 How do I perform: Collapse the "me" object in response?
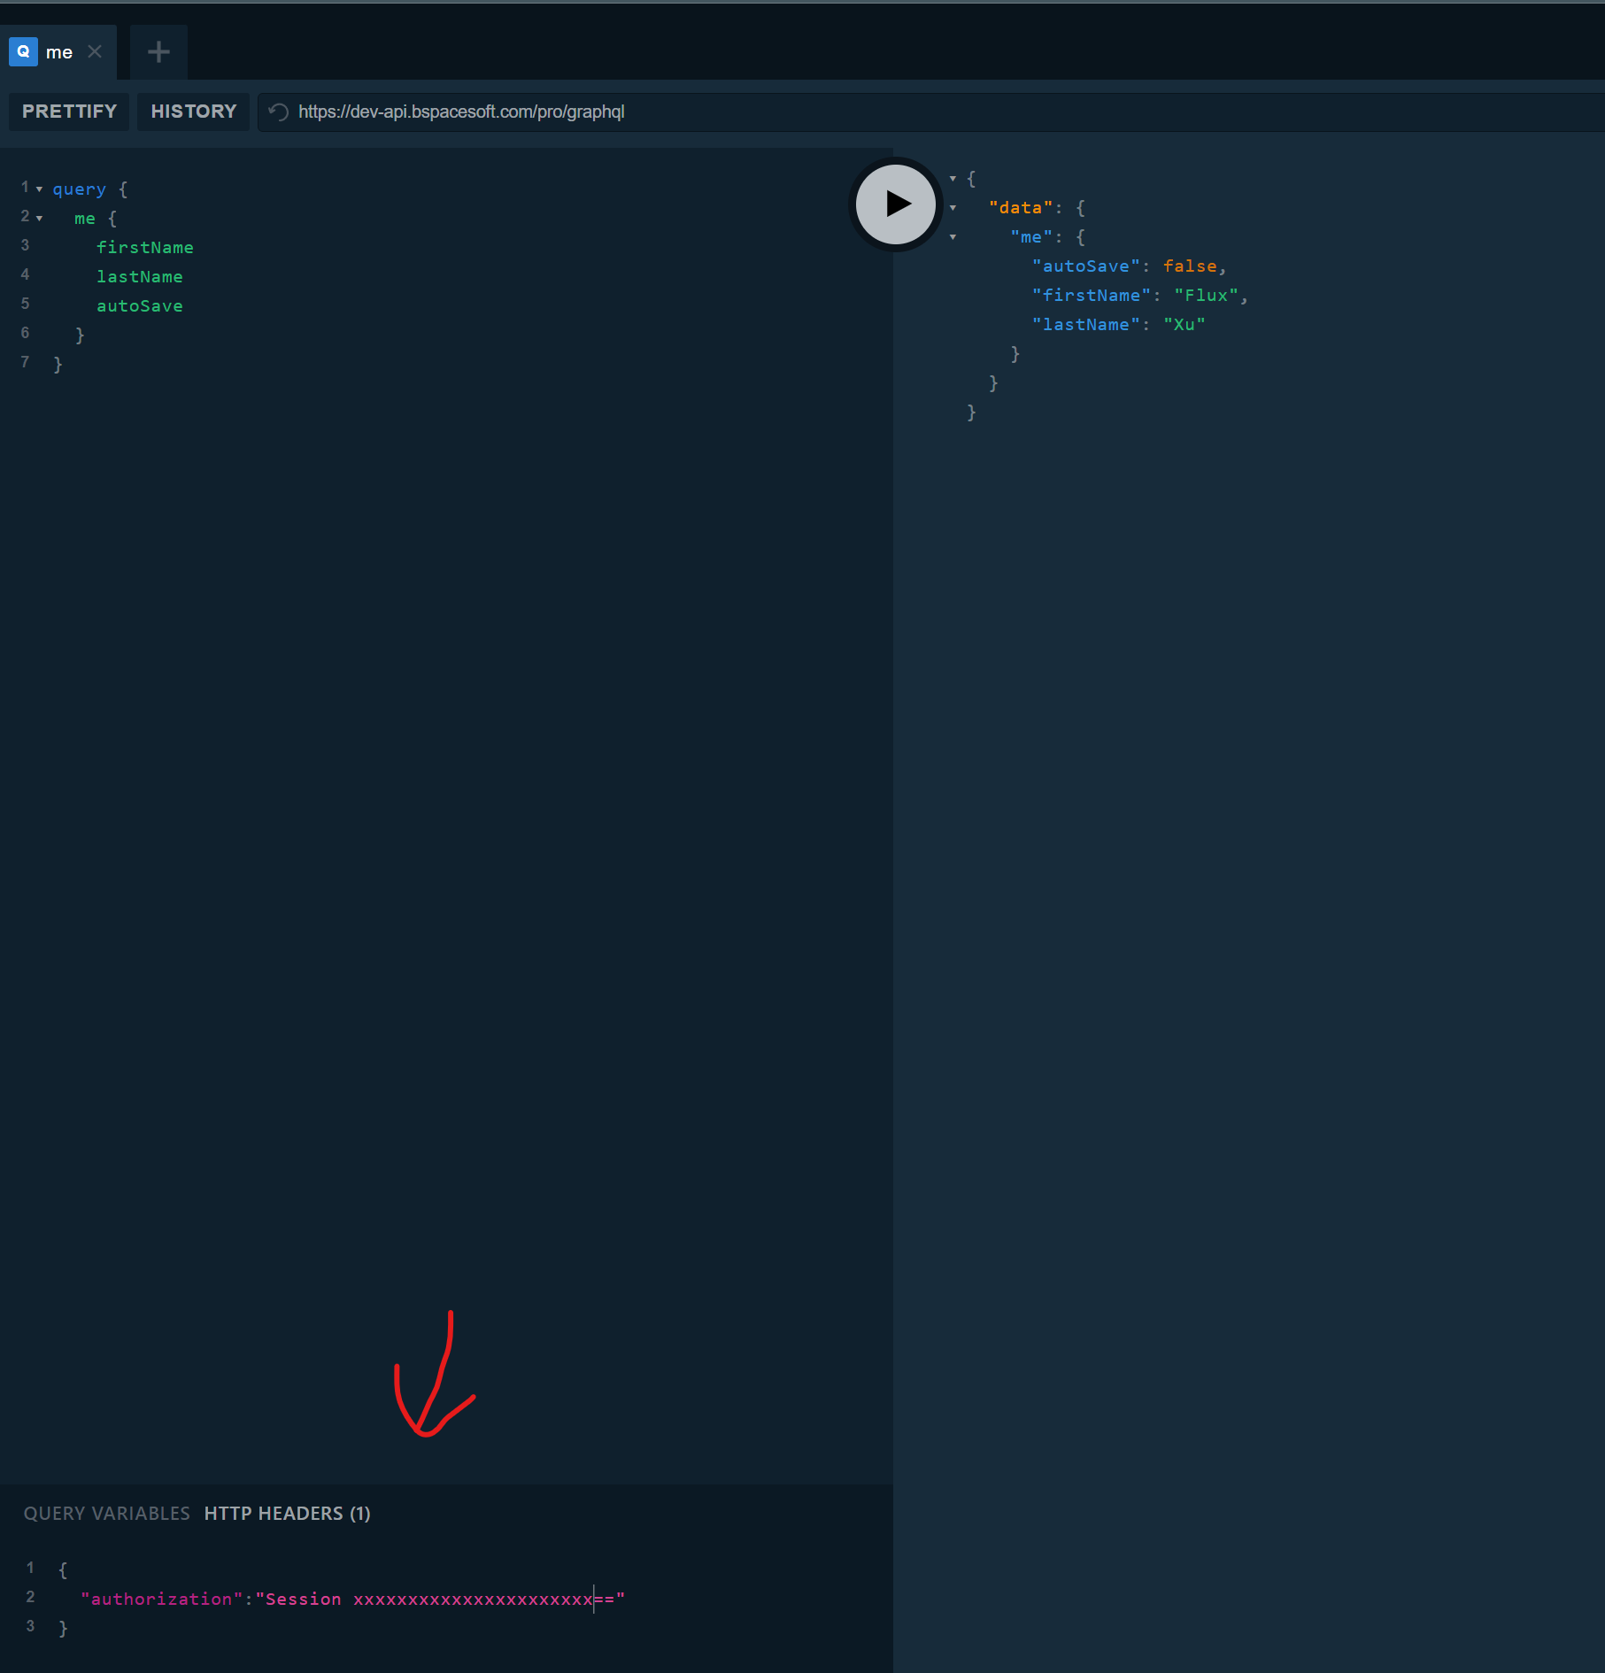pyautogui.click(x=953, y=237)
